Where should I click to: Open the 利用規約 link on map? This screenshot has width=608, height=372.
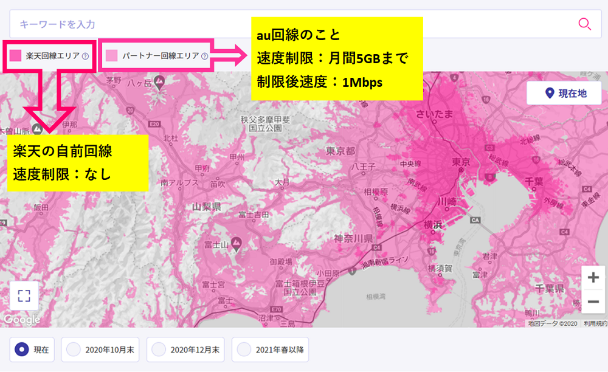[595, 323]
